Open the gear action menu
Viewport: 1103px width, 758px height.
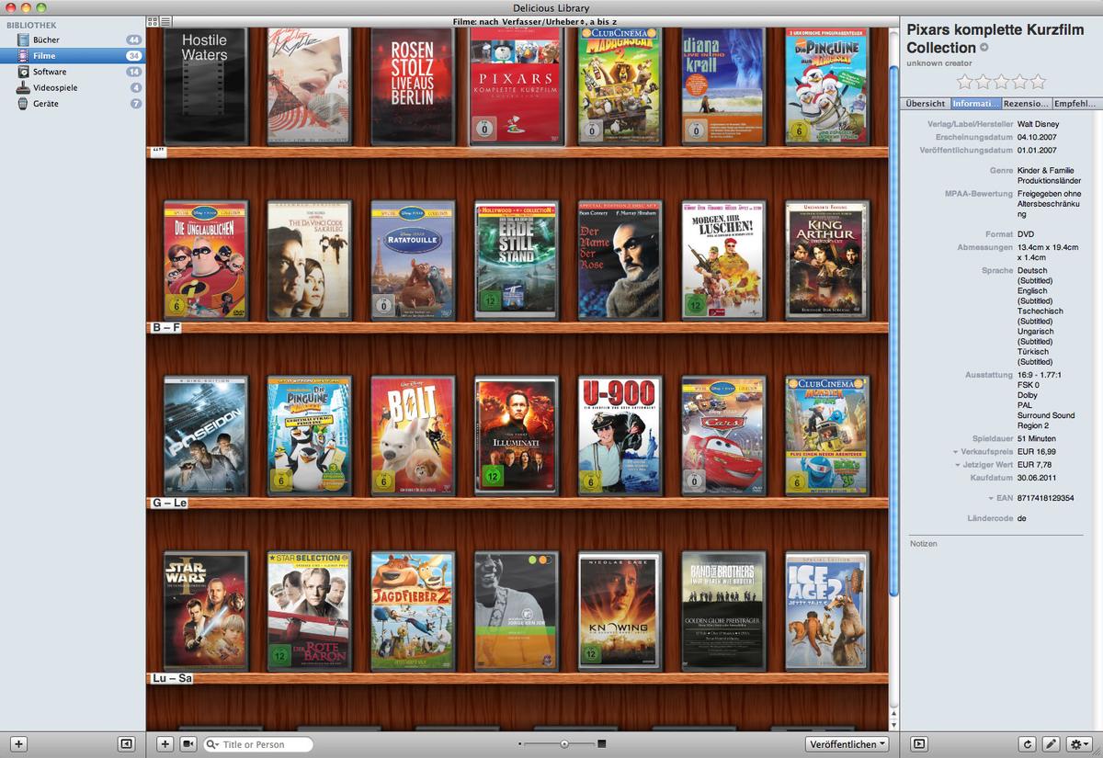pos(1079,744)
